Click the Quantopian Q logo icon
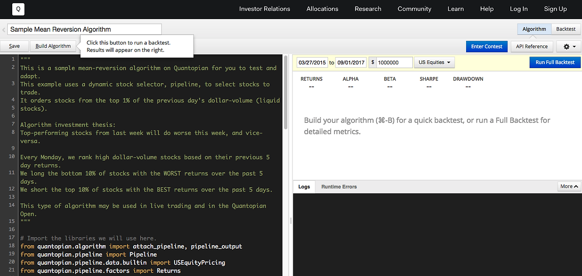The width and height of the screenshot is (582, 276). (x=18, y=9)
